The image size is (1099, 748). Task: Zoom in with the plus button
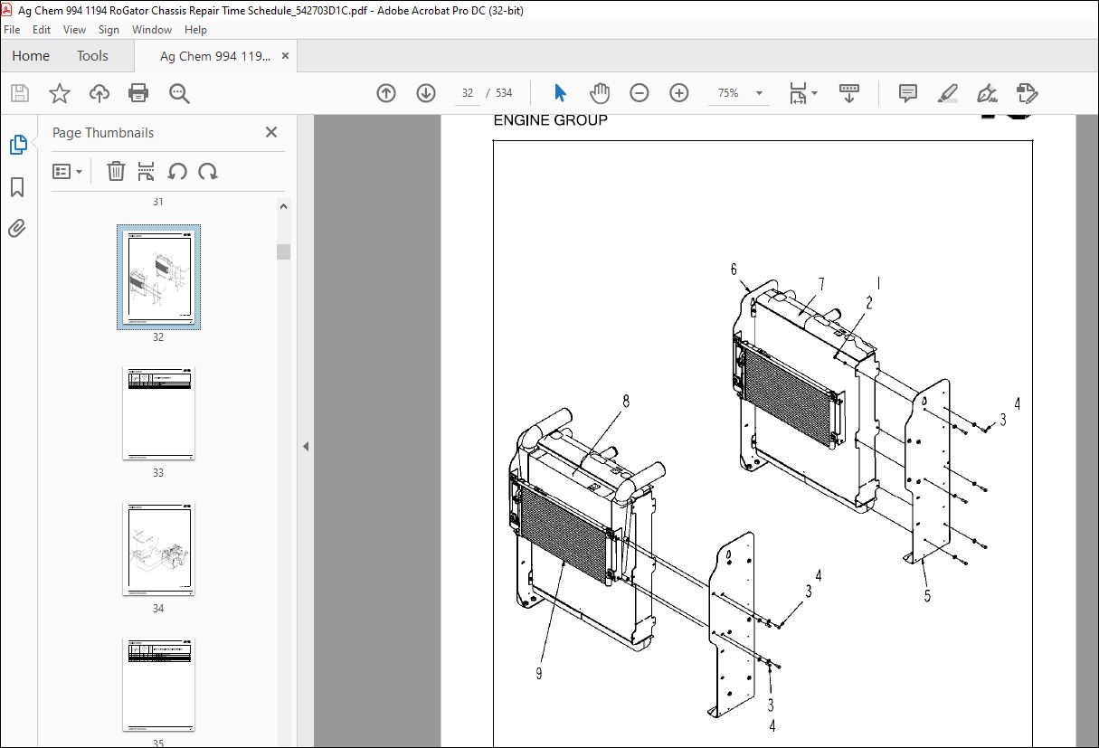pyautogui.click(x=679, y=93)
